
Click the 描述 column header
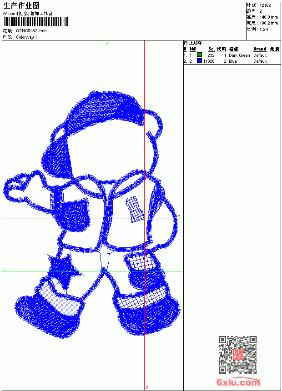point(234,49)
